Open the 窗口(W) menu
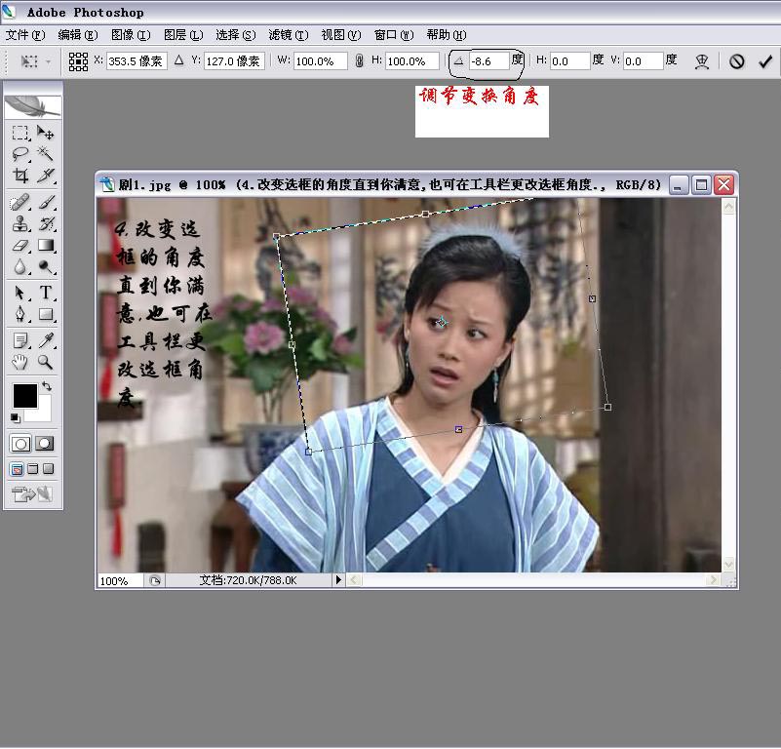Viewport: 781px width, 749px height. 394,35
